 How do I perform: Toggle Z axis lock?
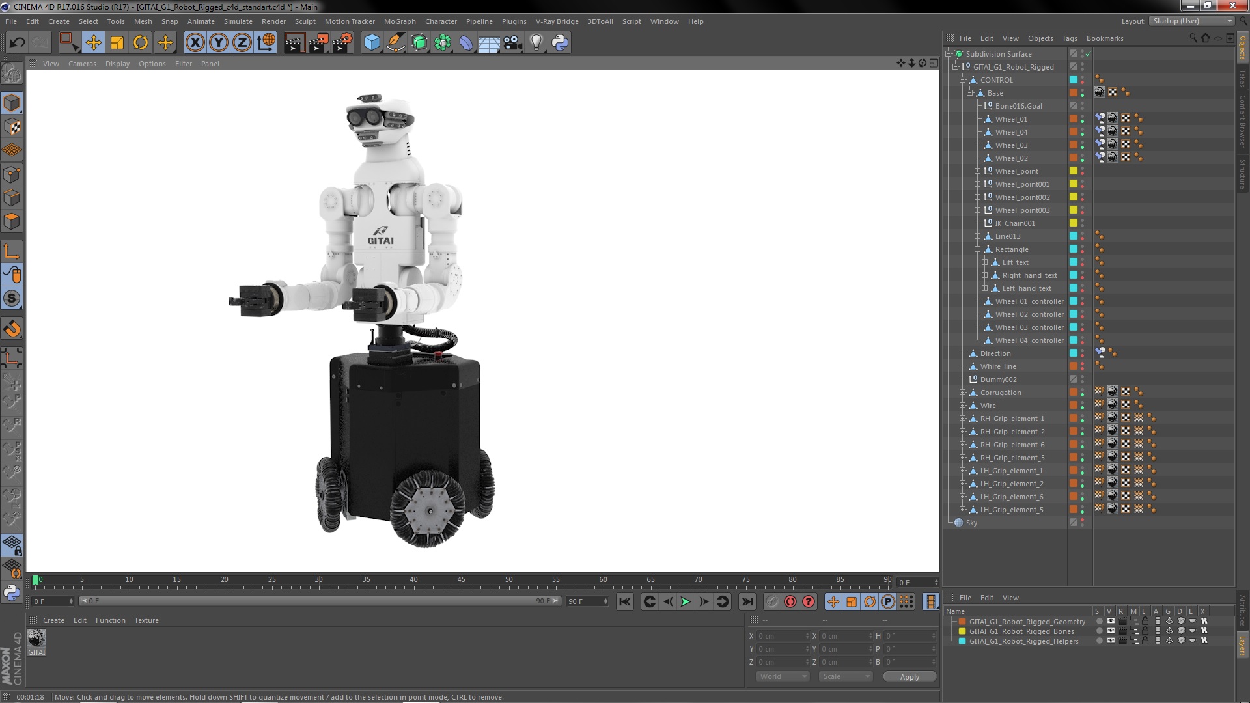point(242,43)
